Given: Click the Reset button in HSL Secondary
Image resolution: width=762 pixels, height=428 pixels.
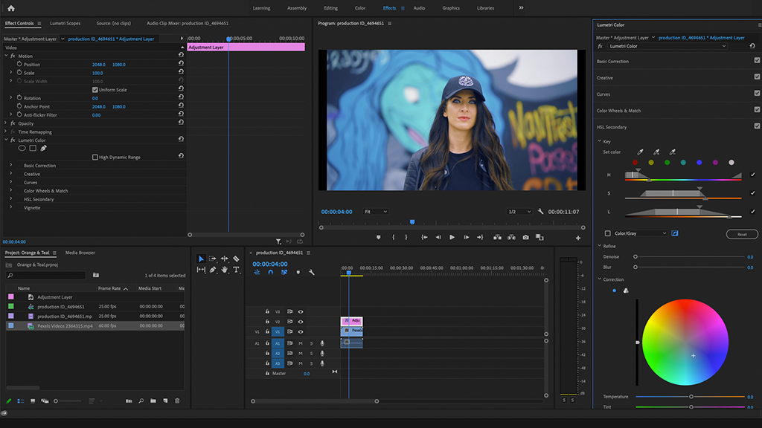Looking at the screenshot, I should (x=741, y=234).
